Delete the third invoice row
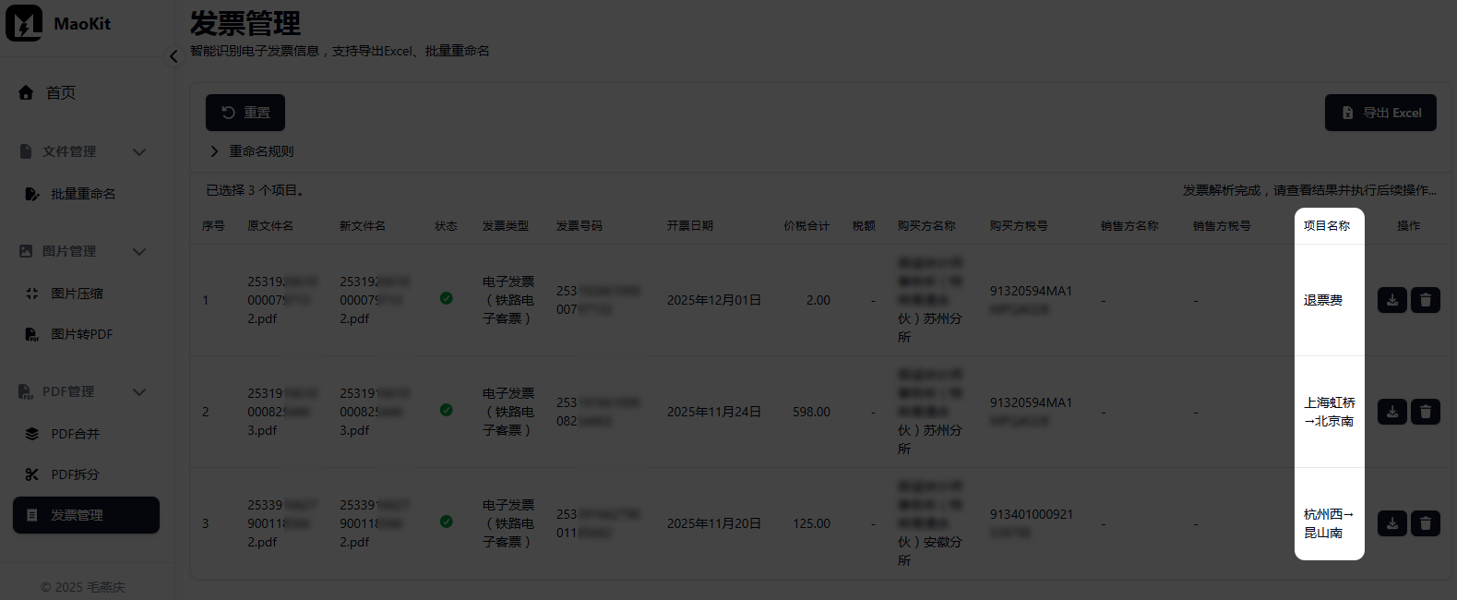Viewport: 1457px width, 600px height. pos(1425,523)
